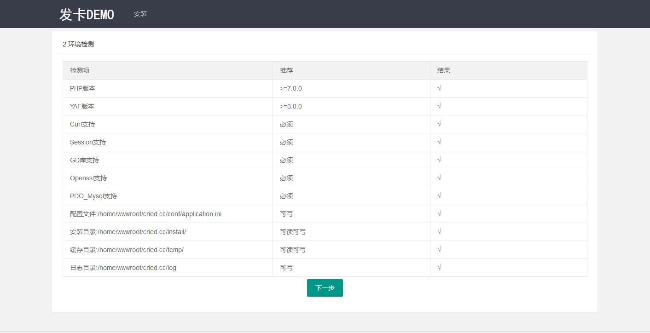Open the 发卡DEMO logo link
The height and width of the screenshot is (333, 650).
pyautogui.click(x=87, y=14)
